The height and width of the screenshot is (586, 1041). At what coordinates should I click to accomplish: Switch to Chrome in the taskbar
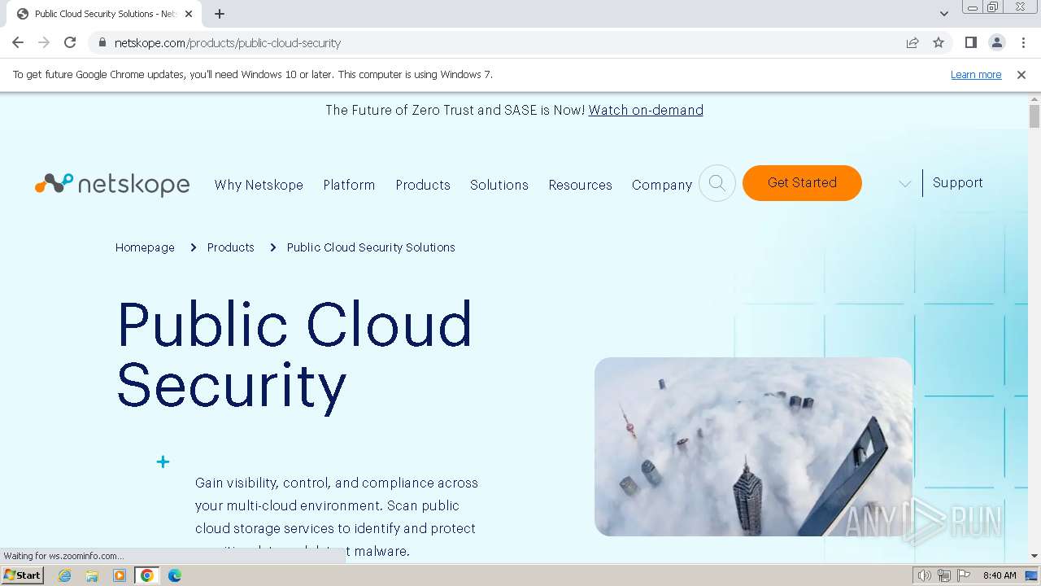tap(147, 575)
